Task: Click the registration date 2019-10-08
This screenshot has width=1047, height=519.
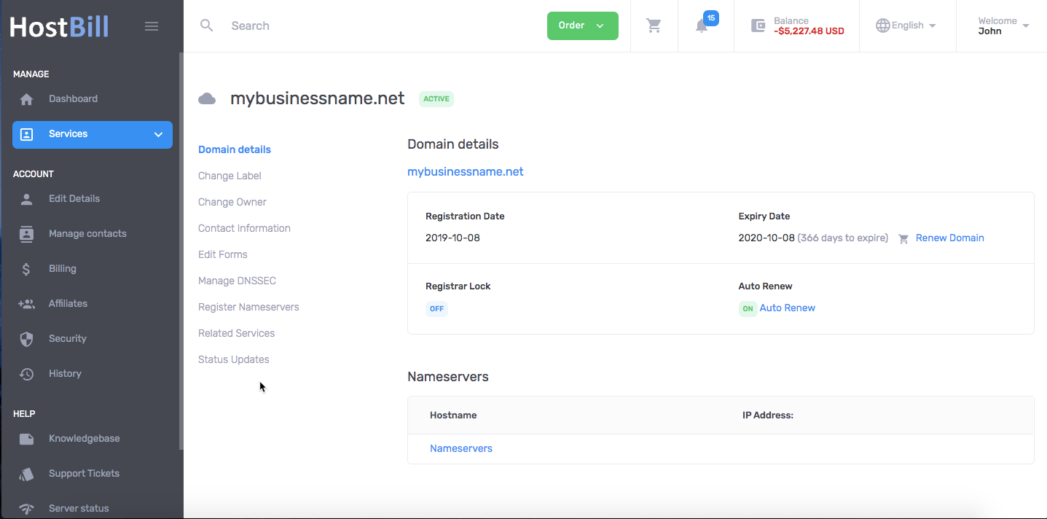Action: coord(452,238)
